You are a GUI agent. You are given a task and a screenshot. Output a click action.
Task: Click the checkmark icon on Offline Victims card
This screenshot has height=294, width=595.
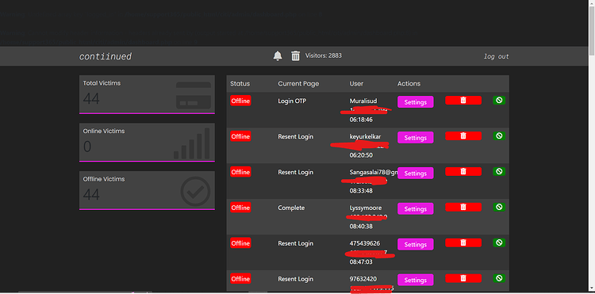195,191
